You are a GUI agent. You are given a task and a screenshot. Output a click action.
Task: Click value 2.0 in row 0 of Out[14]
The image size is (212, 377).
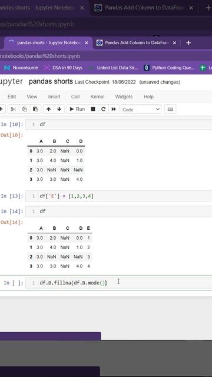click(x=53, y=238)
